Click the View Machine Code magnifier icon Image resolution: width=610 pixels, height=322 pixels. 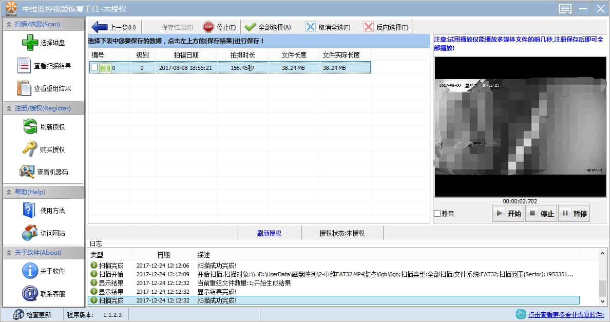[27, 172]
